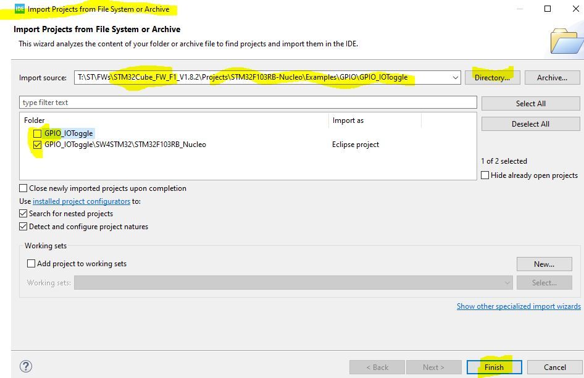Open installed project configurators link
This screenshot has width=584, height=378.
click(81, 201)
